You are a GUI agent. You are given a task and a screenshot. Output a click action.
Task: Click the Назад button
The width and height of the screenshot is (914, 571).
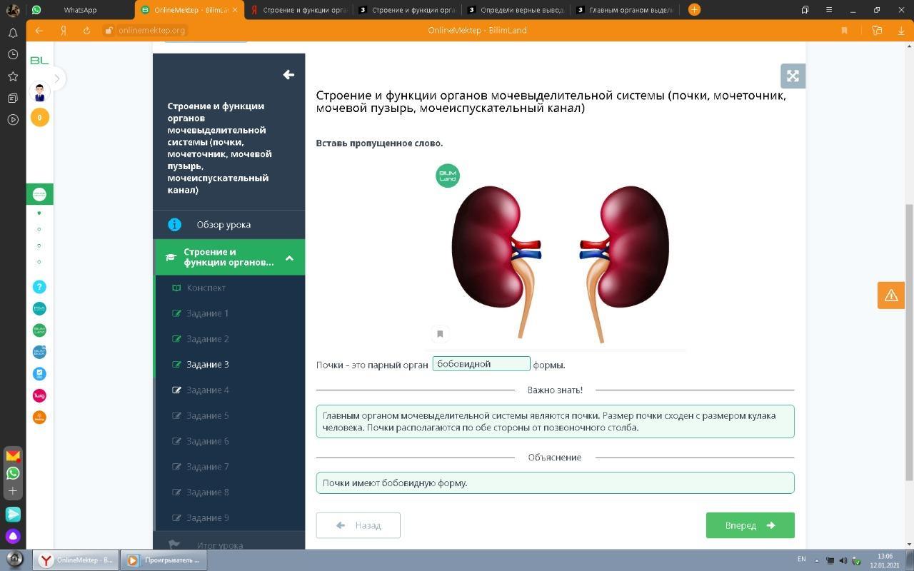(358, 525)
